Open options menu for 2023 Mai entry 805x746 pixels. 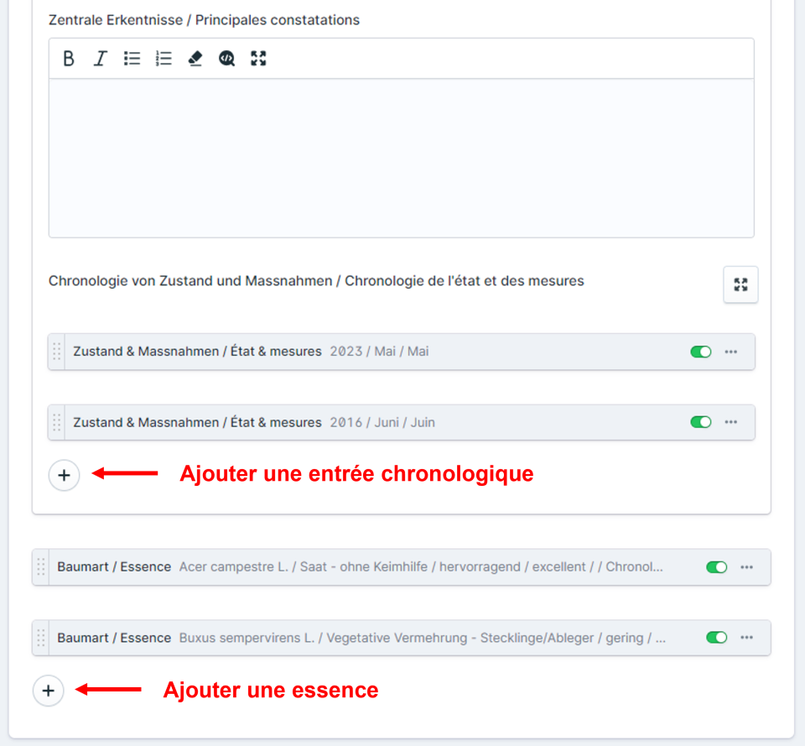pyautogui.click(x=731, y=352)
